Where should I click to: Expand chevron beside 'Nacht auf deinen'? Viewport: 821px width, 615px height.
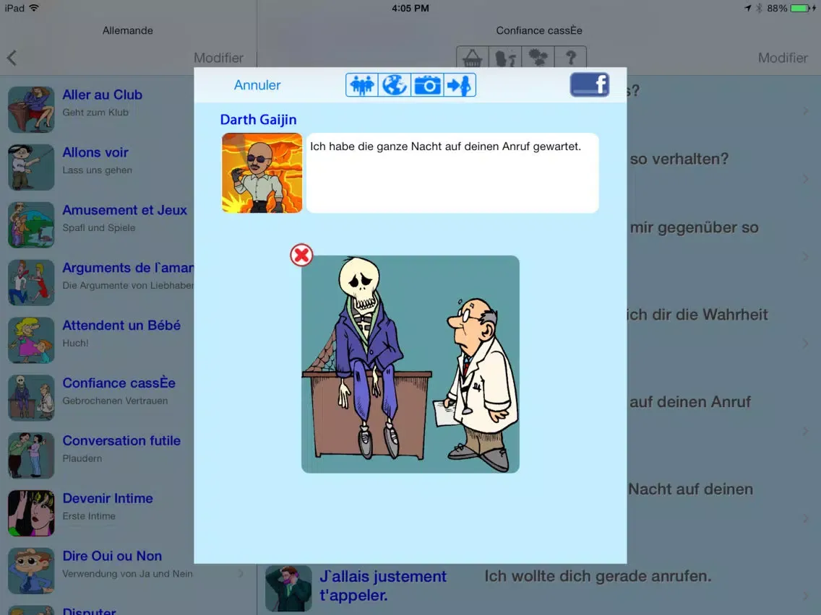(x=805, y=518)
